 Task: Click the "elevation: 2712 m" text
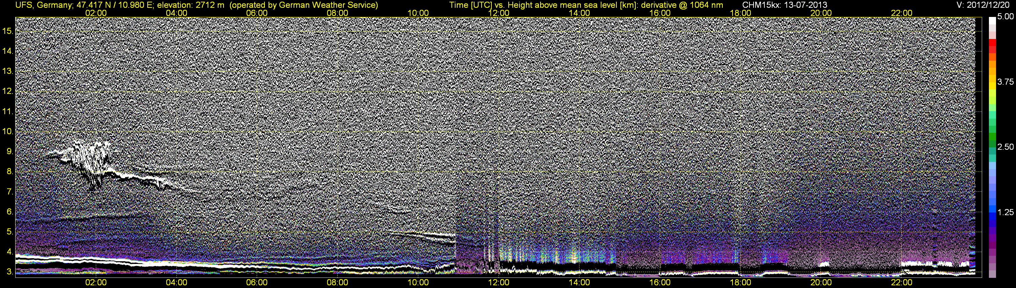(190, 5)
